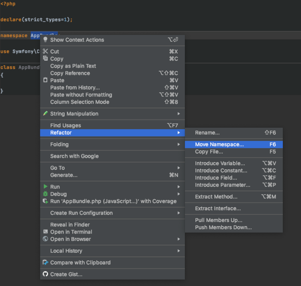
Task: Select Extract Method... option
Action: pyautogui.click(x=216, y=197)
